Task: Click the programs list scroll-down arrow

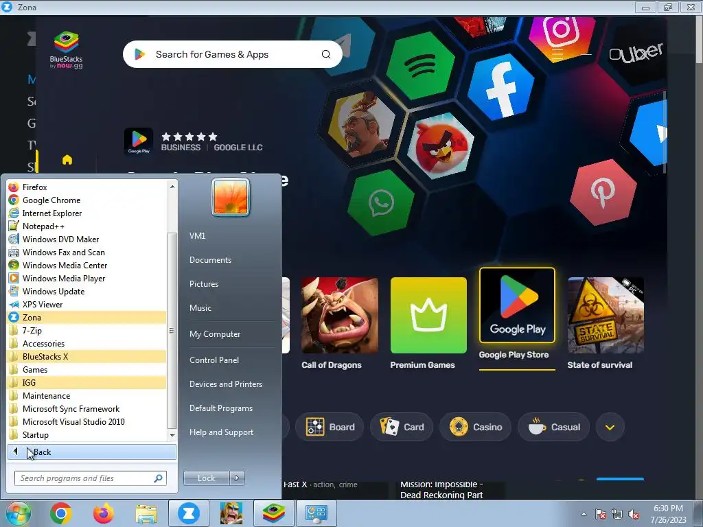Action: [x=172, y=435]
